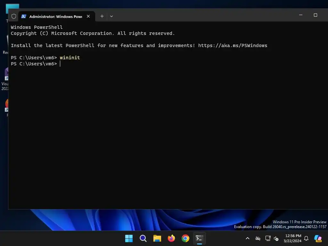Expand the new tab profile dropdown chevron

(x=111, y=16)
